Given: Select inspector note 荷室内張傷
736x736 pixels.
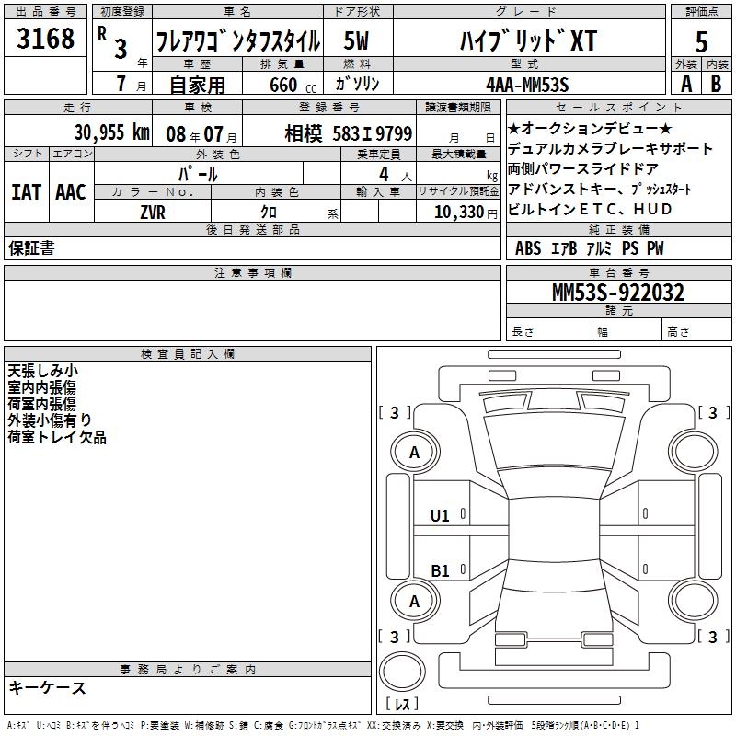Looking at the screenshot, I should pyautogui.click(x=41, y=404).
